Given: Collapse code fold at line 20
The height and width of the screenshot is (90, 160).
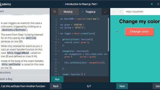Looking at the screenshot, I should click(58, 74).
